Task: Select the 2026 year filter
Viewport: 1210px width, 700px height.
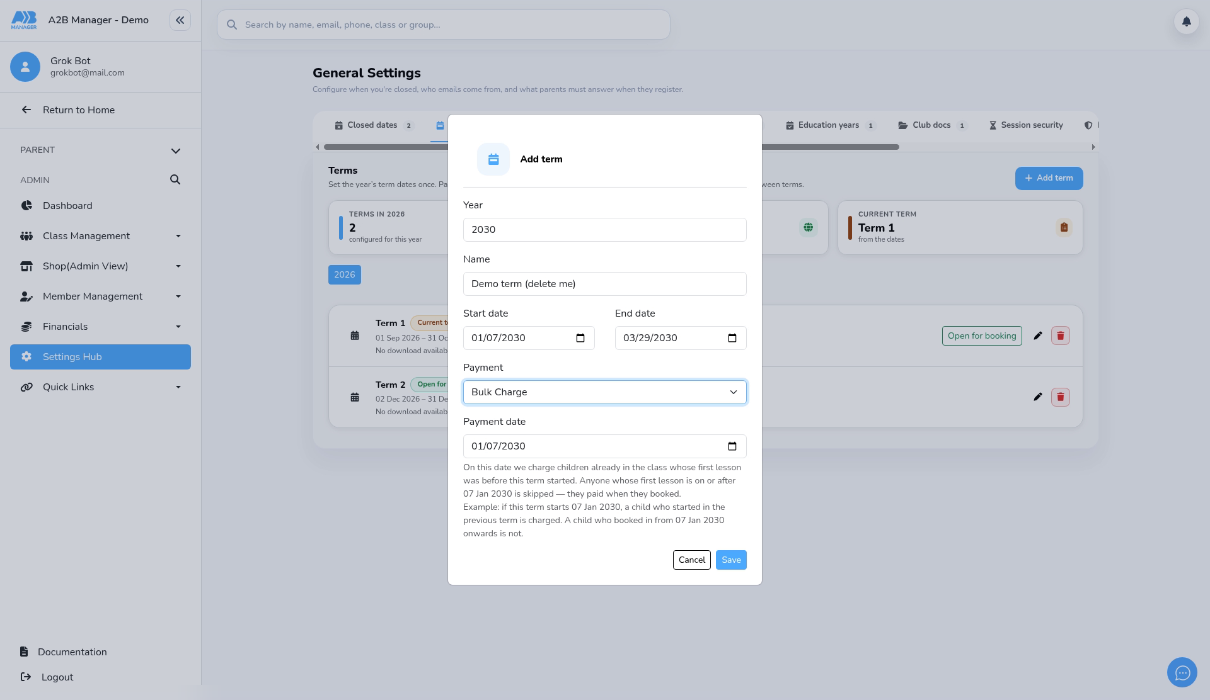Action: pos(345,275)
